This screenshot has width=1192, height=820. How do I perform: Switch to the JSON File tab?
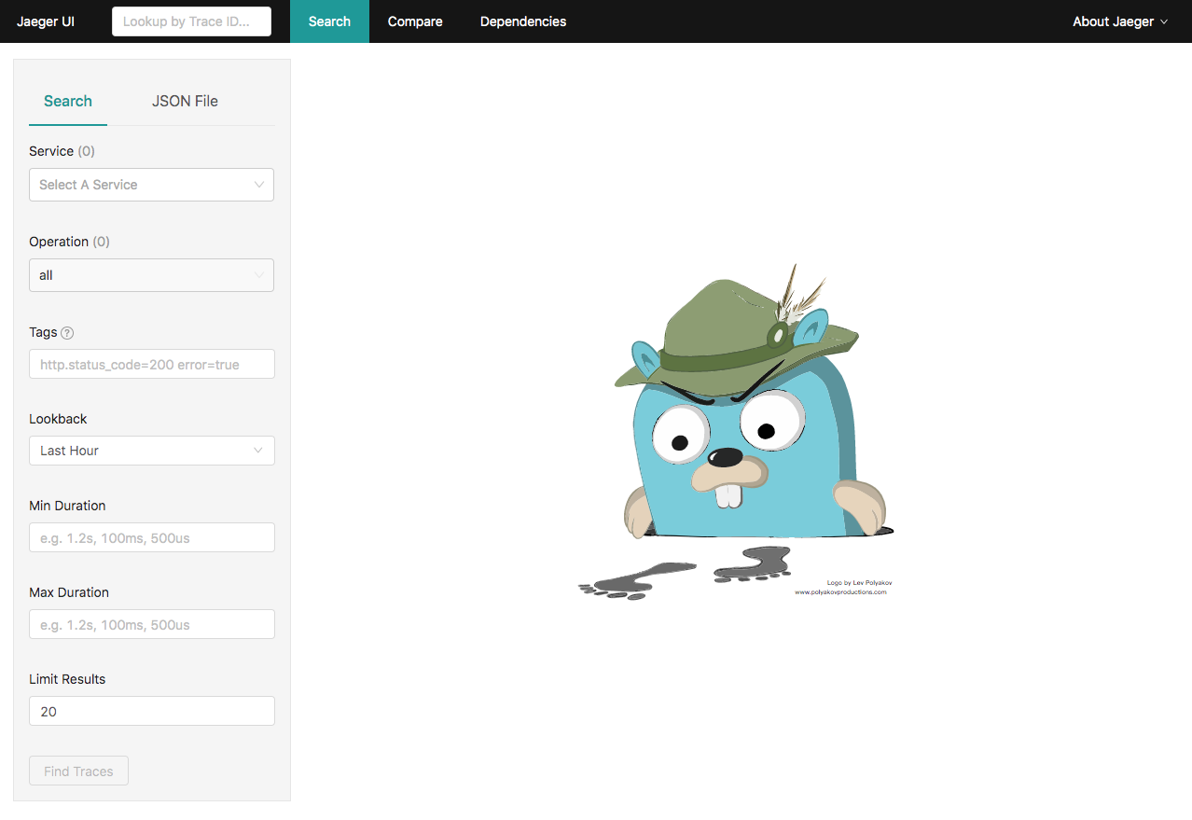click(185, 101)
